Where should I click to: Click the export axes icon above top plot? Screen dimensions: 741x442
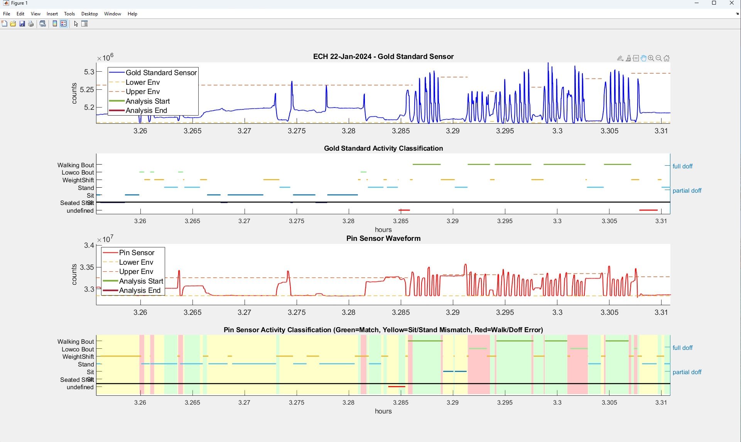point(620,58)
